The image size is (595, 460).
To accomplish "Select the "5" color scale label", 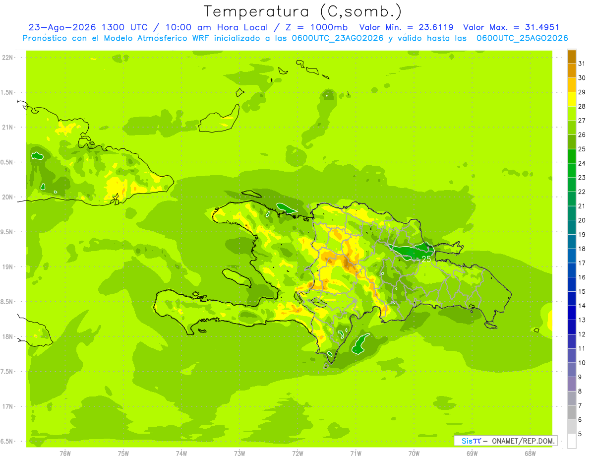I will coord(580,434).
